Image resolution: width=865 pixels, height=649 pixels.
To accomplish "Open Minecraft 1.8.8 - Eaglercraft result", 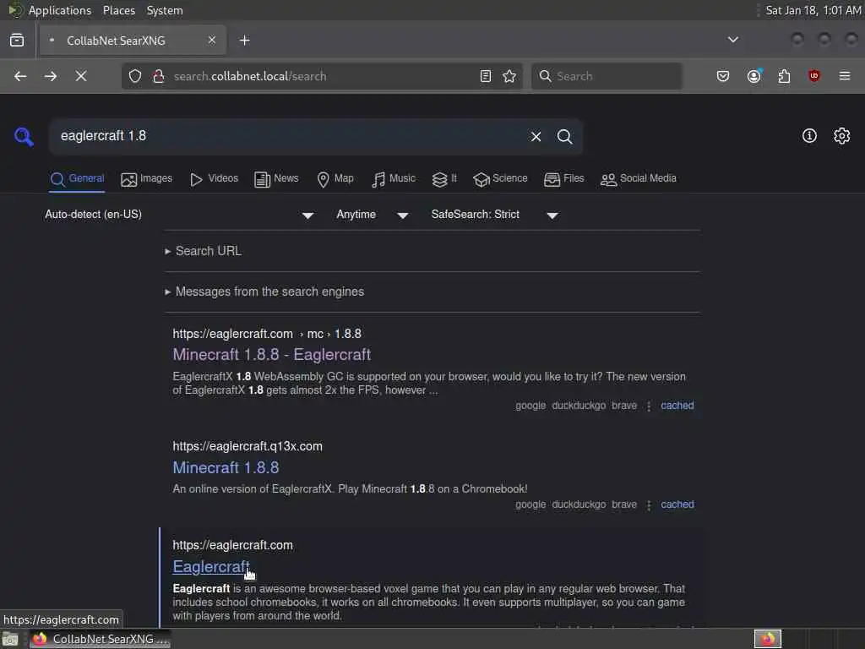I will 271,354.
